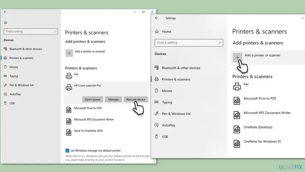The width and height of the screenshot is (305, 172).
Task: Click the plus icon to add printer, left window
Action: pyautogui.click(x=69, y=53)
